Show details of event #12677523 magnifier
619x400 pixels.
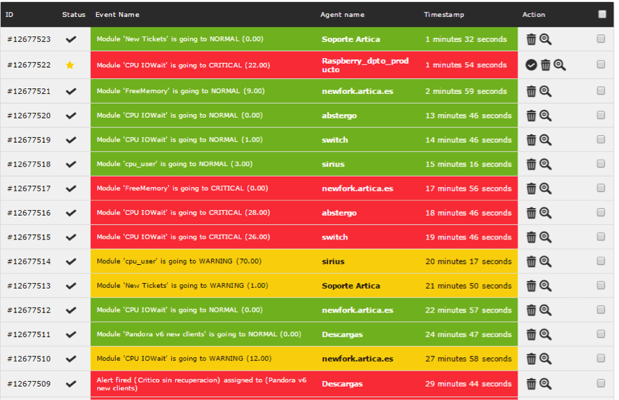click(x=545, y=39)
